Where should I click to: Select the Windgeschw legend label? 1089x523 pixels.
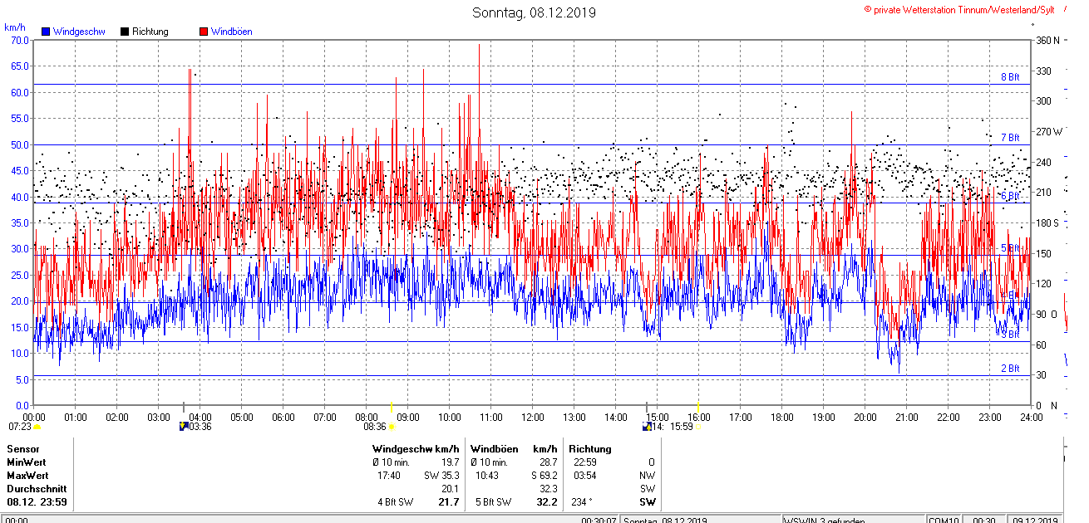coord(79,32)
